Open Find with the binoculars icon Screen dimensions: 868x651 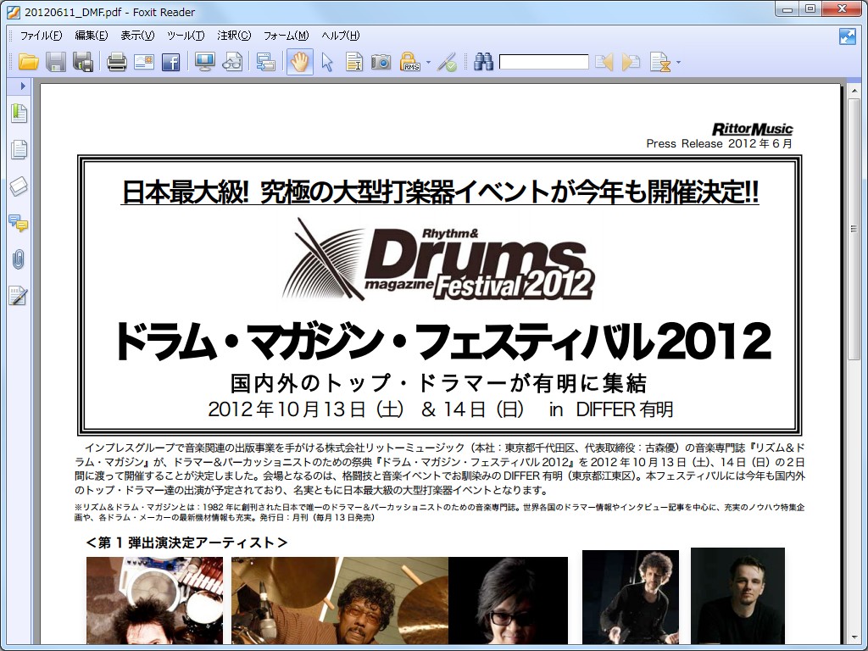485,61
